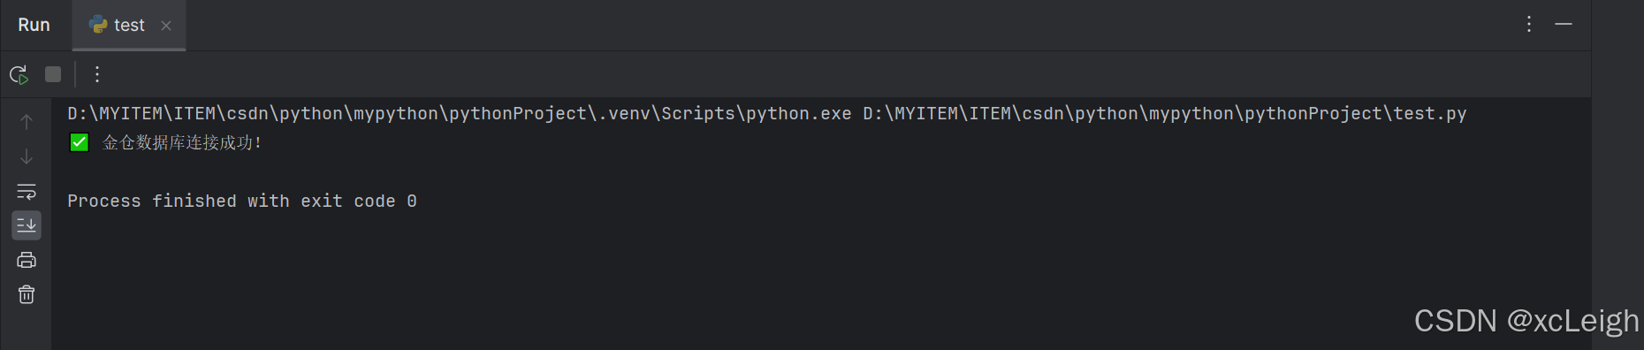Jump down the stack trace
The height and width of the screenshot is (350, 1644).
27,156
